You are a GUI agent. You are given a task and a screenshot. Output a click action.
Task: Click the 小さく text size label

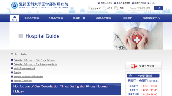(109, 8)
